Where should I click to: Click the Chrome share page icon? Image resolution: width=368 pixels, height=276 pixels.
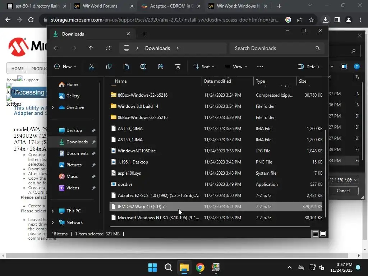point(300,20)
